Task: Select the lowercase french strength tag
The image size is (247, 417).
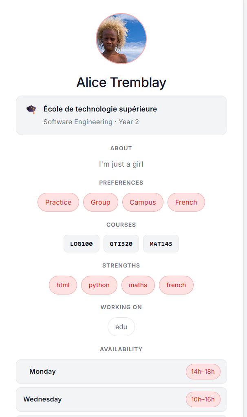Action: click(176, 285)
